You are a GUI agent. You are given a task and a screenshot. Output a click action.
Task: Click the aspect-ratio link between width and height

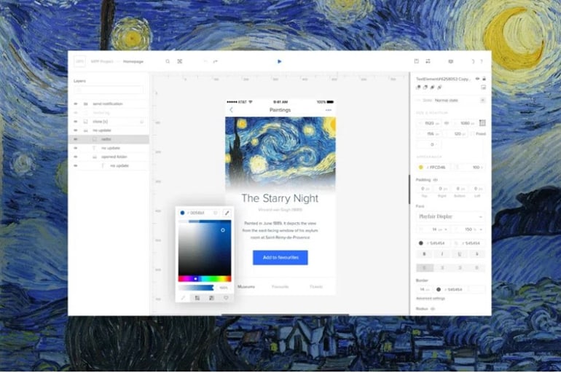[x=447, y=123]
